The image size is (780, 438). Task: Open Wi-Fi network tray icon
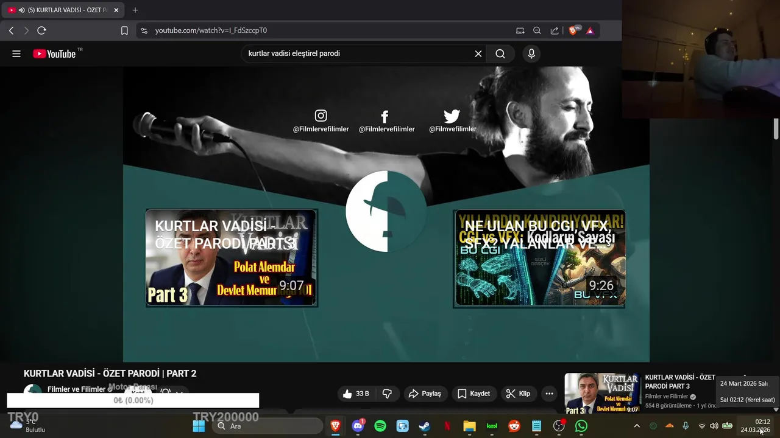pyautogui.click(x=701, y=426)
